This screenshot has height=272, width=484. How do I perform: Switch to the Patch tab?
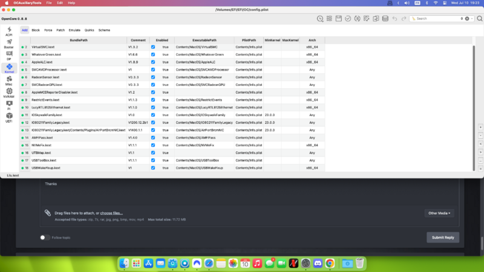(60, 30)
